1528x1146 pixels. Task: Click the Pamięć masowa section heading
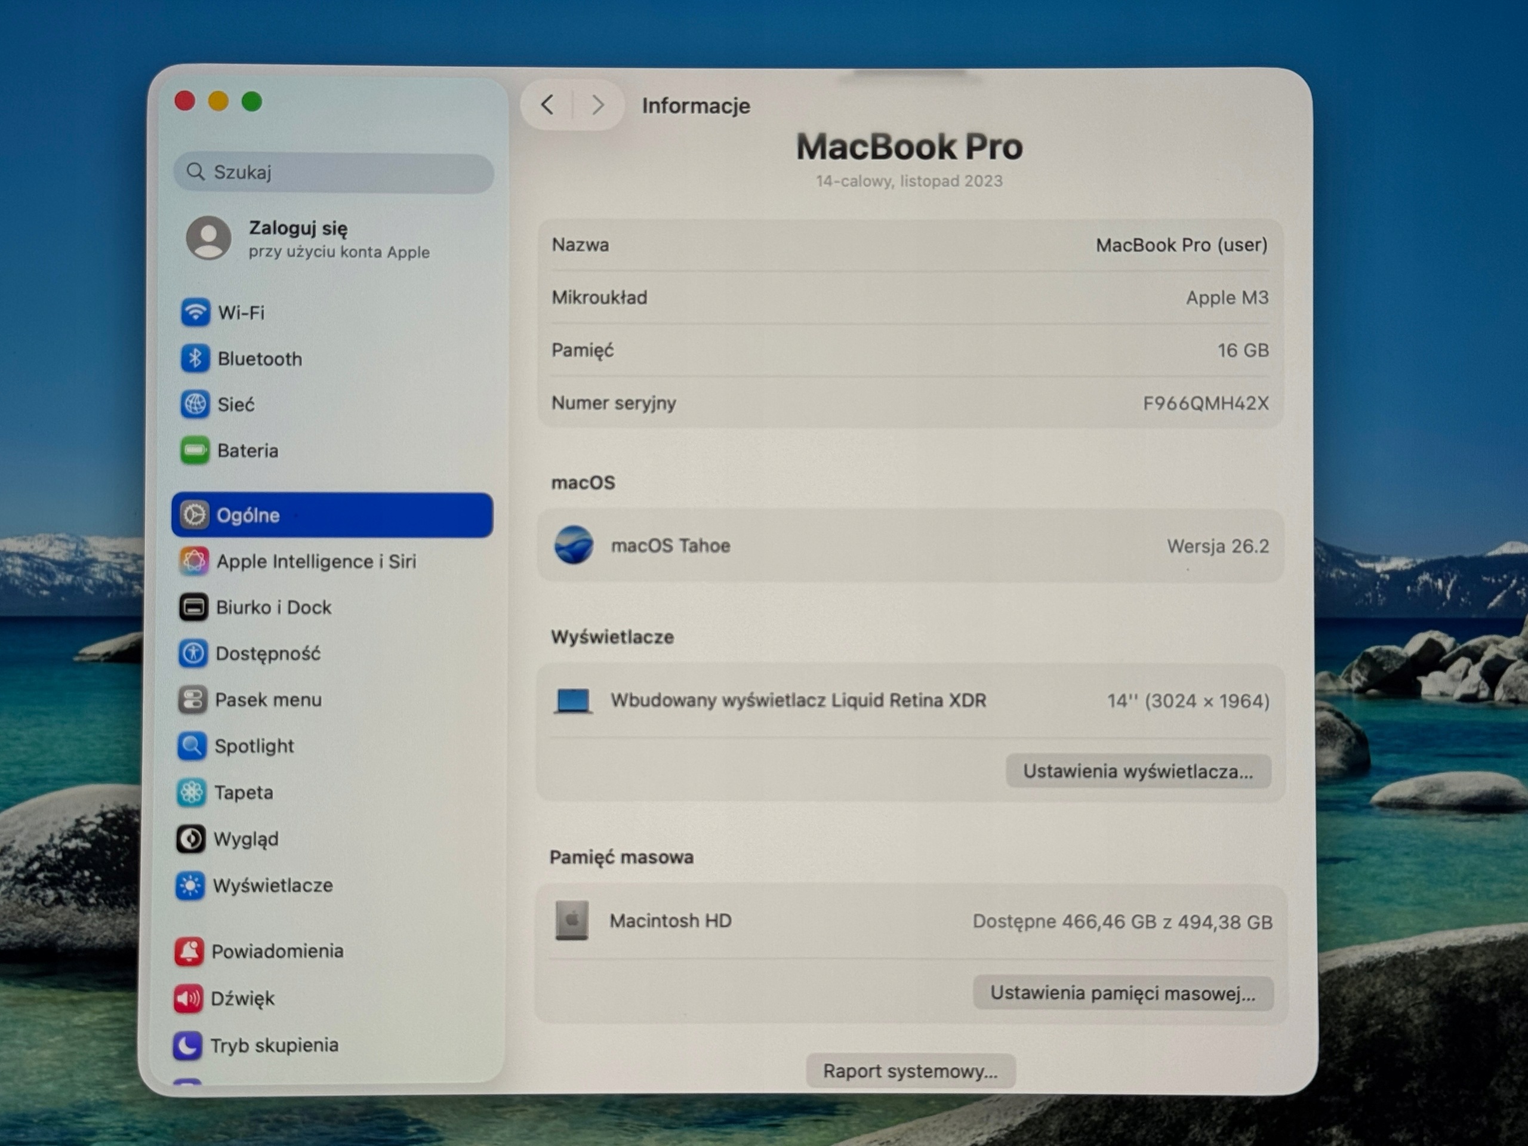tap(622, 857)
